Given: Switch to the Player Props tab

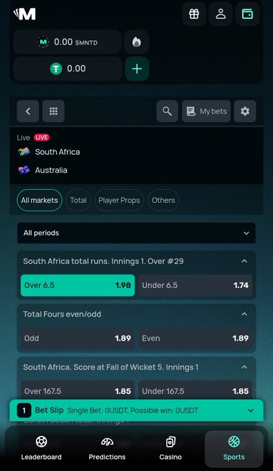Looking at the screenshot, I should 119,200.
